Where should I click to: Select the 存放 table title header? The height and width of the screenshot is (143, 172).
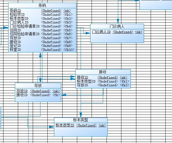[x=38, y=85]
